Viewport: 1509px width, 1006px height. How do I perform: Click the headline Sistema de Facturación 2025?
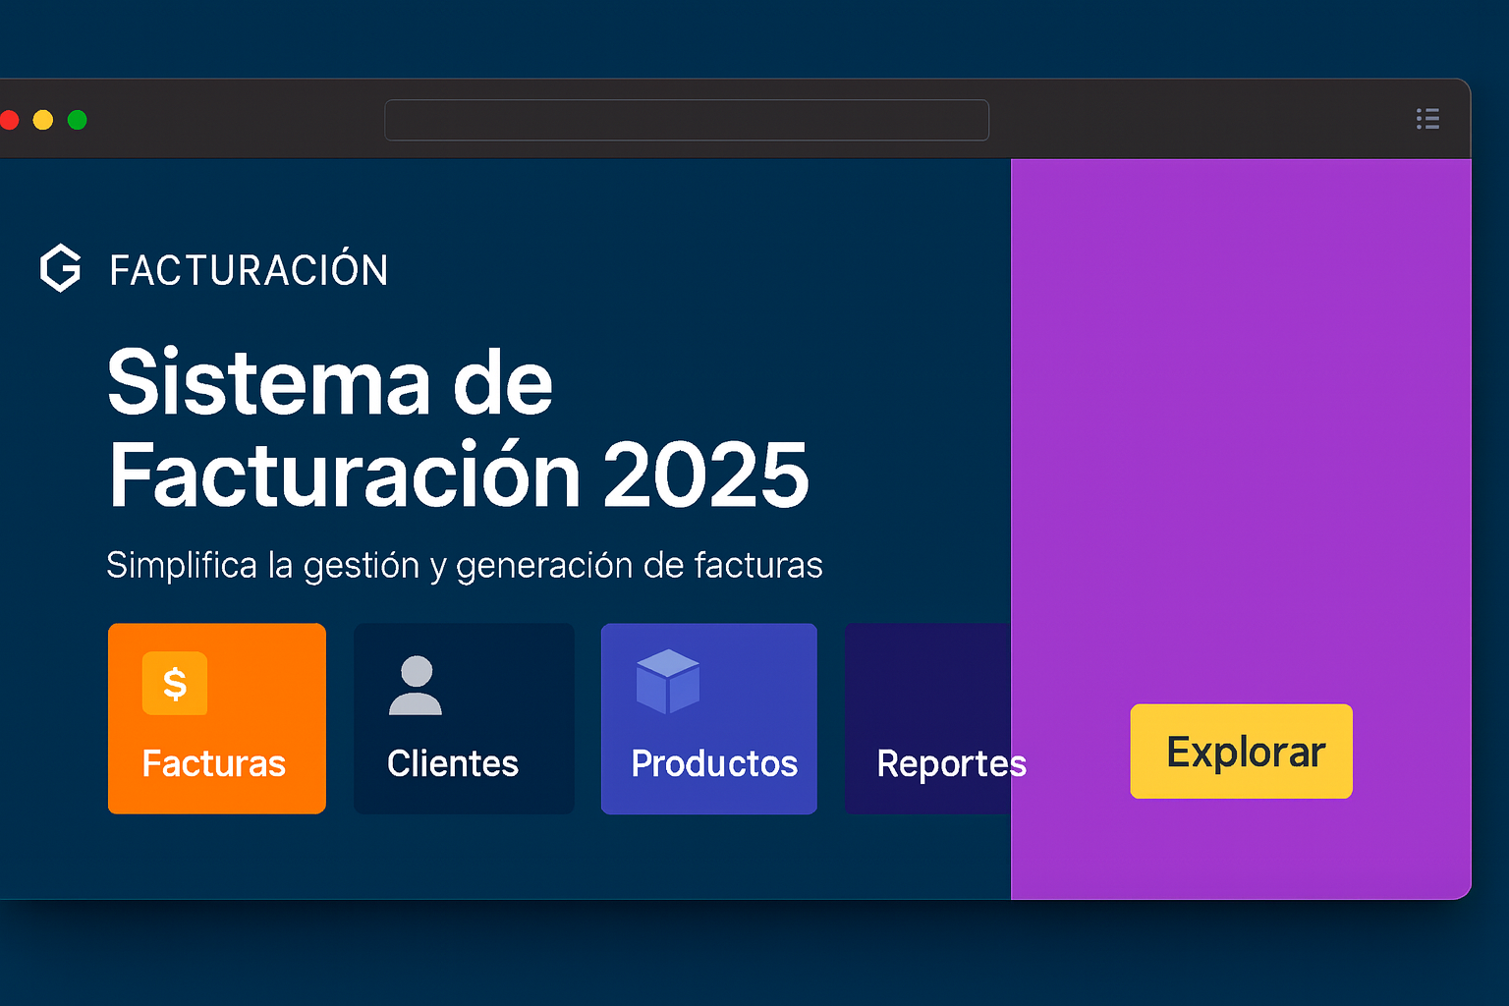[x=457, y=427]
